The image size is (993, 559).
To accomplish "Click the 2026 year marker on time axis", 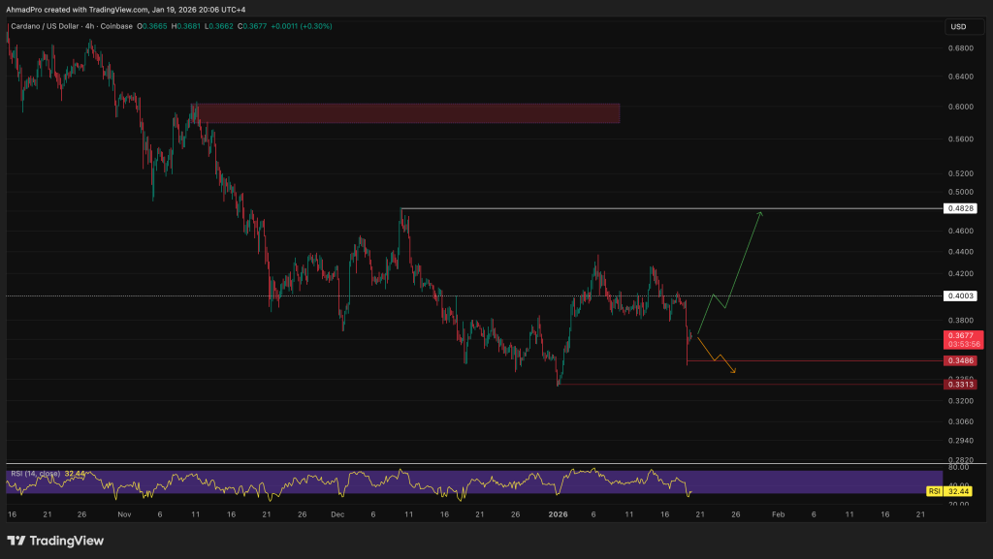I will point(557,514).
